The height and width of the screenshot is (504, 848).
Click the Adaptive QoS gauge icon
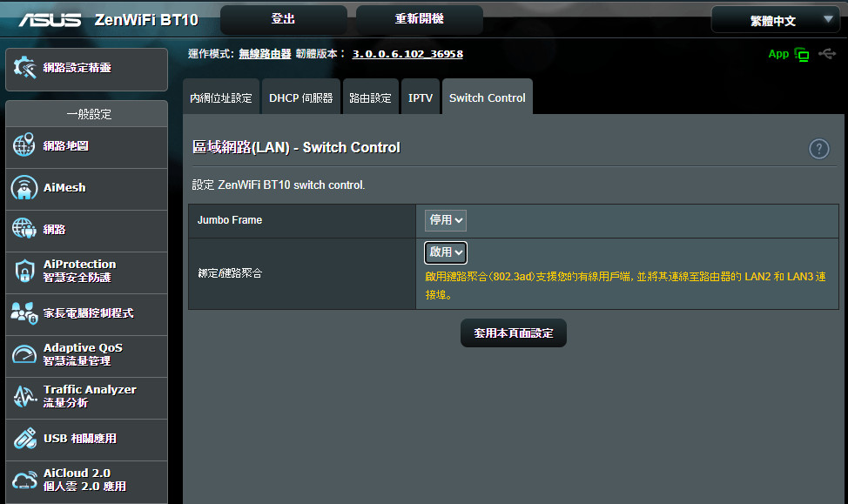pyautogui.click(x=24, y=354)
